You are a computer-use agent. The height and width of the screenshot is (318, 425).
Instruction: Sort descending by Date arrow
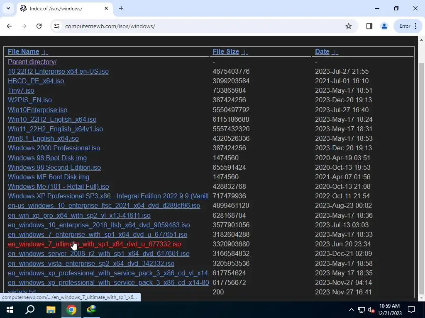pyautogui.click(x=335, y=52)
